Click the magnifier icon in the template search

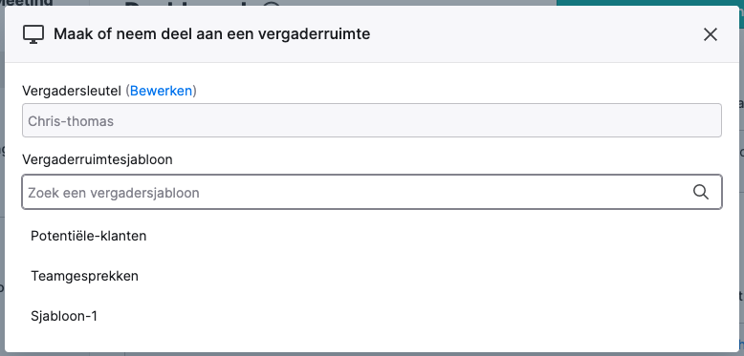700,192
